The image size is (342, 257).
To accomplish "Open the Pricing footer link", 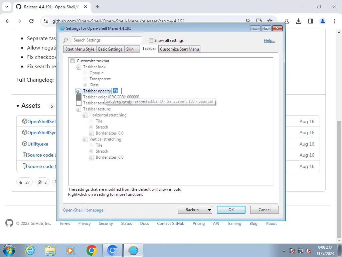I will pos(198,224).
